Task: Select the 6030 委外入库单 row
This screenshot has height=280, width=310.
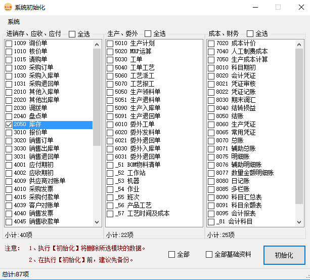Action: [154, 149]
